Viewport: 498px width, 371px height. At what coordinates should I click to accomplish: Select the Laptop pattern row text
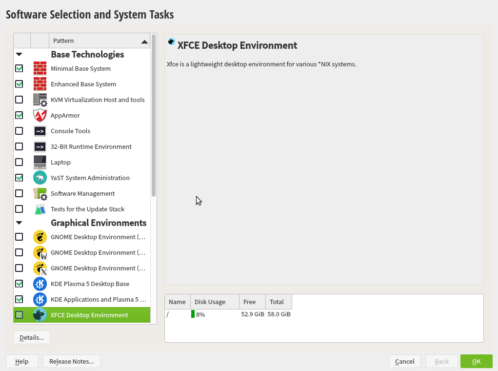pyautogui.click(x=60, y=162)
